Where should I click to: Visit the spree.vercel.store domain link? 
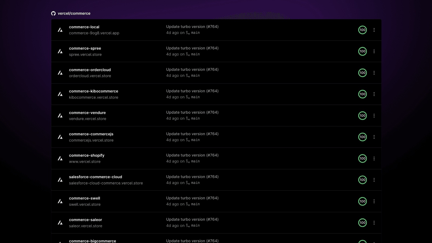(x=85, y=54)
